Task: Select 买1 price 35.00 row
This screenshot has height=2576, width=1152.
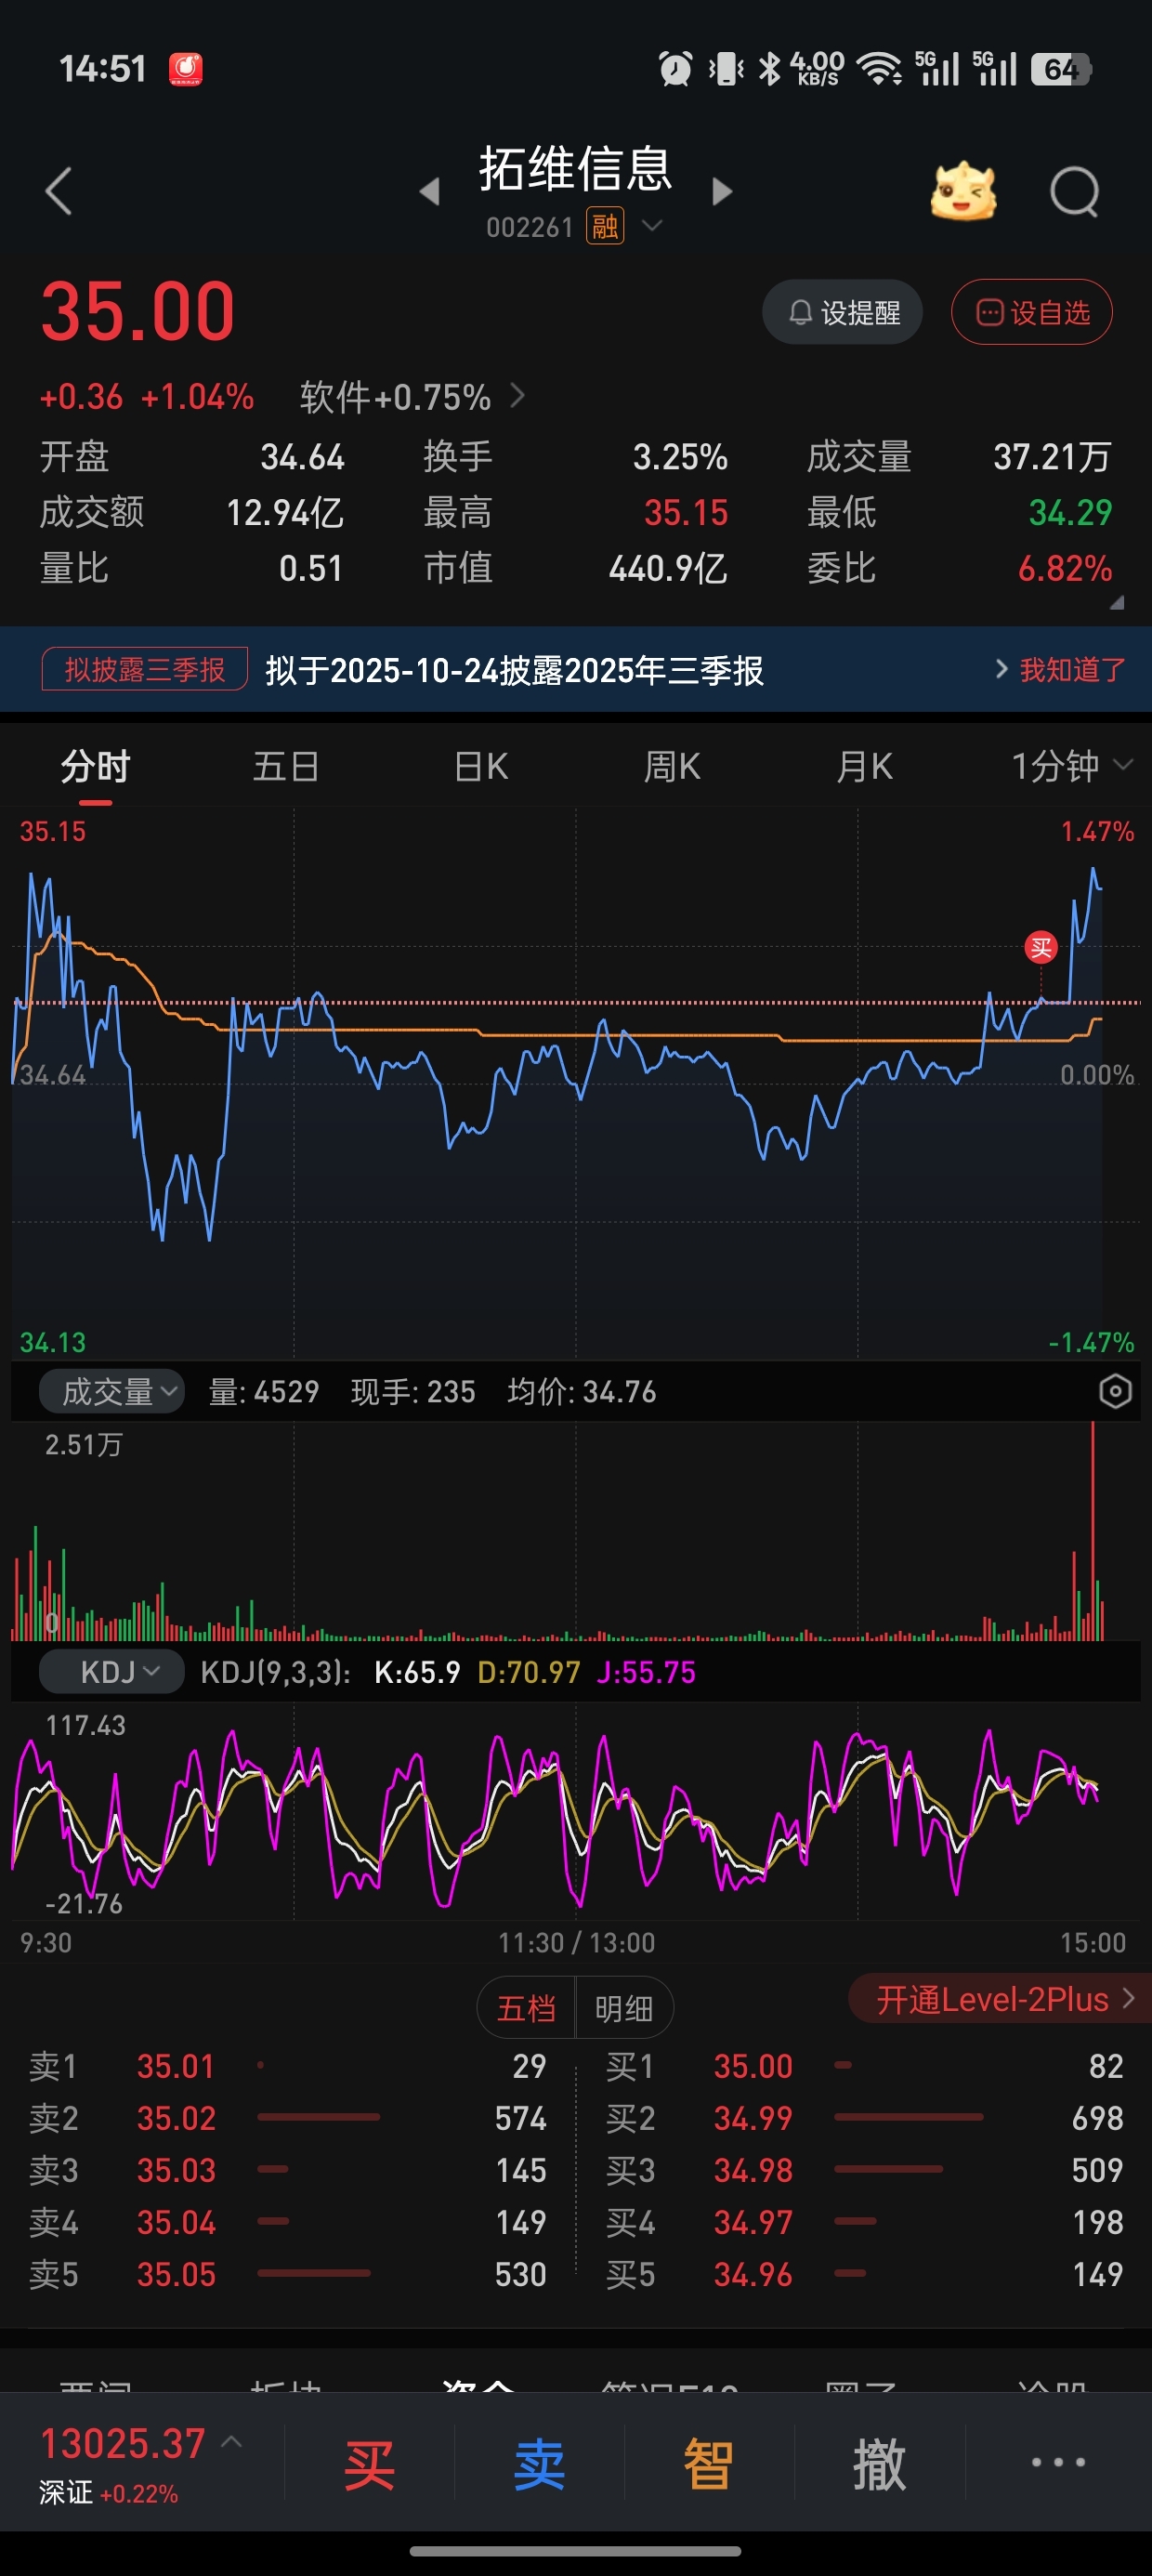Action: (864, 2066)
